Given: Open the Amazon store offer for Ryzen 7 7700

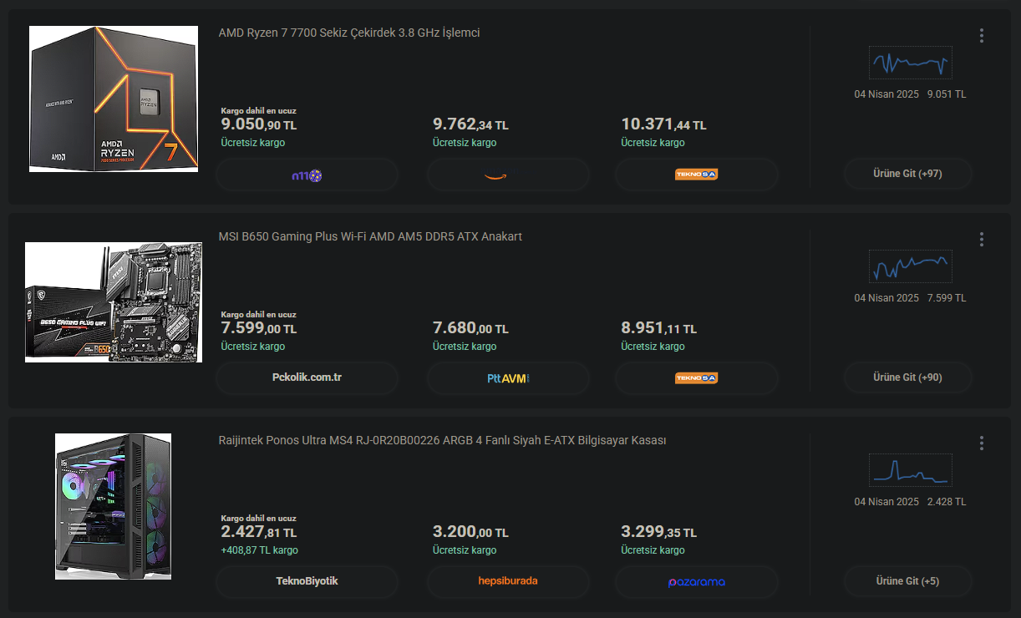Looking at the screenshot, I should click(x=508, y=175).
